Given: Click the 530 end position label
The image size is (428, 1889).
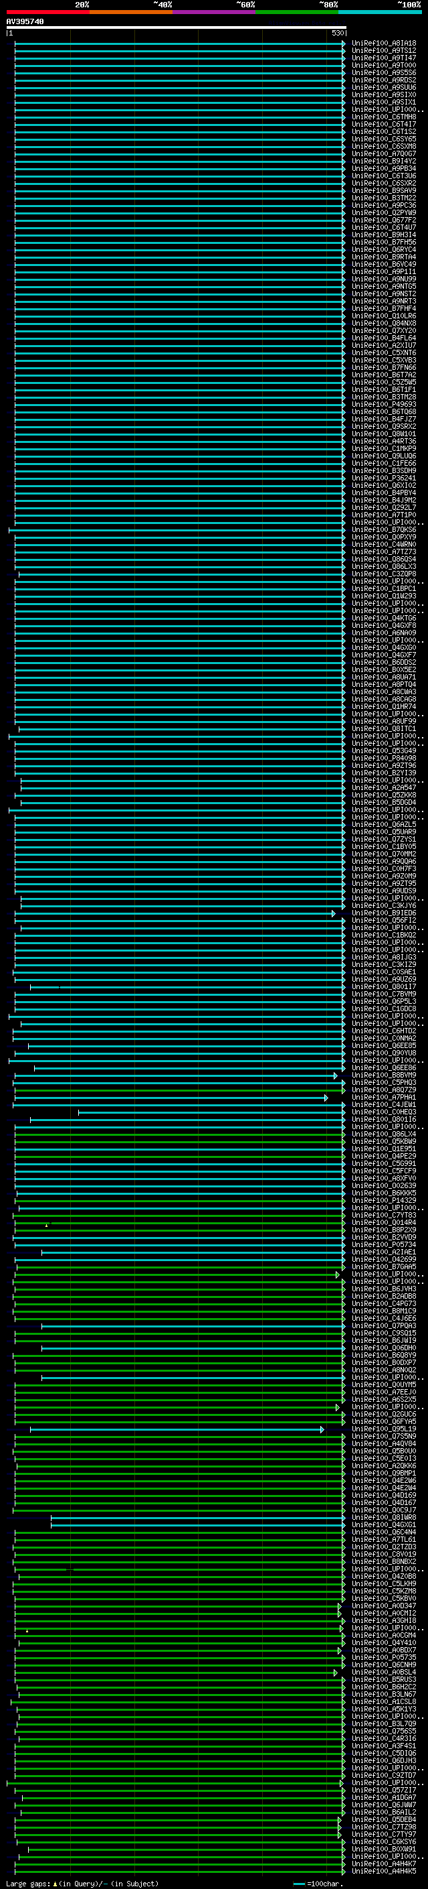Looking at the screenshot, I should [337, 33].
